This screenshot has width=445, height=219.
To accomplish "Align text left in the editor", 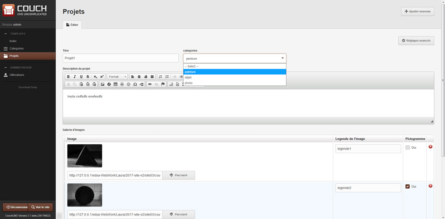I will click(x=133, y=77).
